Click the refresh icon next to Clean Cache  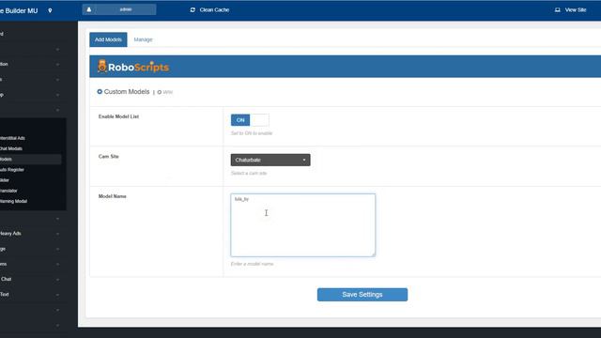[193, 10]
